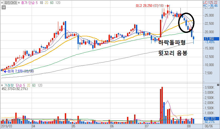The width and height of the screenshot is (220, 129).
Task: Click the 06 month label on date axis
Action: 112,126
